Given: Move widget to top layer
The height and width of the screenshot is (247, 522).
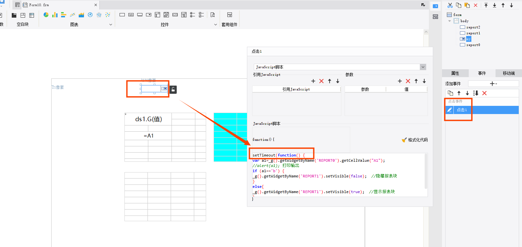Looking at the screenshot, I should (x=486, y=5).
